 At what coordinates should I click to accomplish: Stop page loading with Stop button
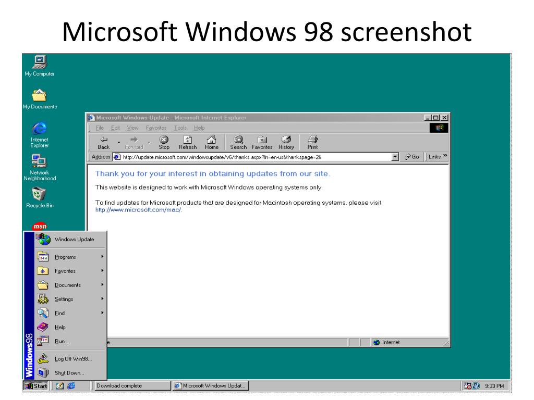(x=164, y=143)
